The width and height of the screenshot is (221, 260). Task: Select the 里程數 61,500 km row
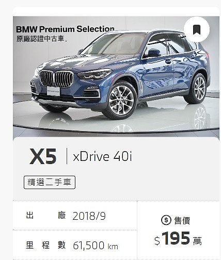tap(75, 245)
